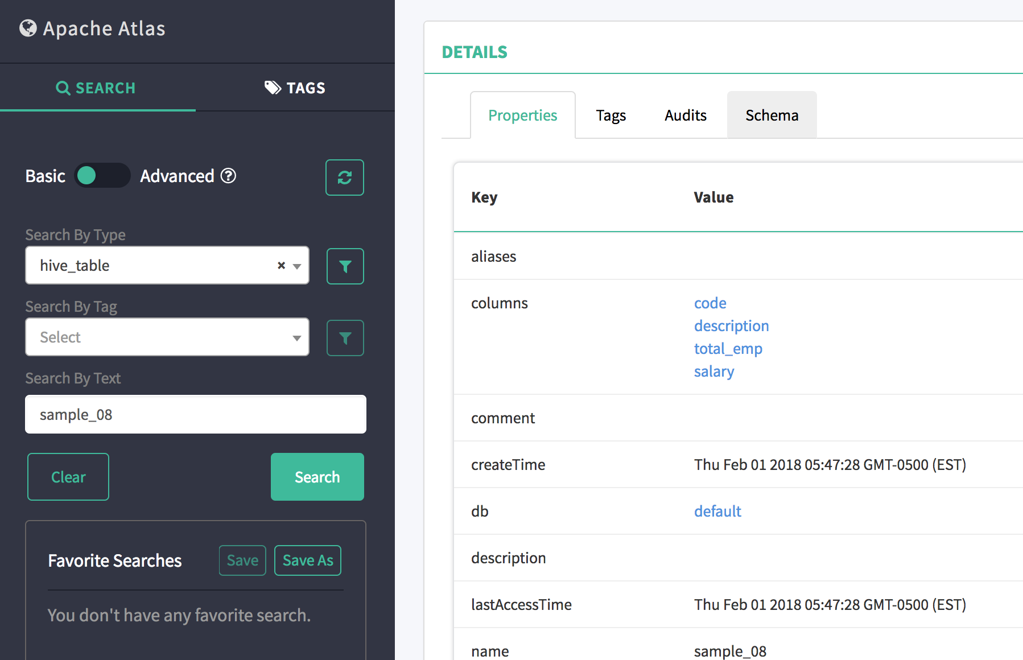This screenshot has width=1023, height=660.
Task: Click the DETAILS section heading
Action: pyautogui.click(x=475, y=52)
